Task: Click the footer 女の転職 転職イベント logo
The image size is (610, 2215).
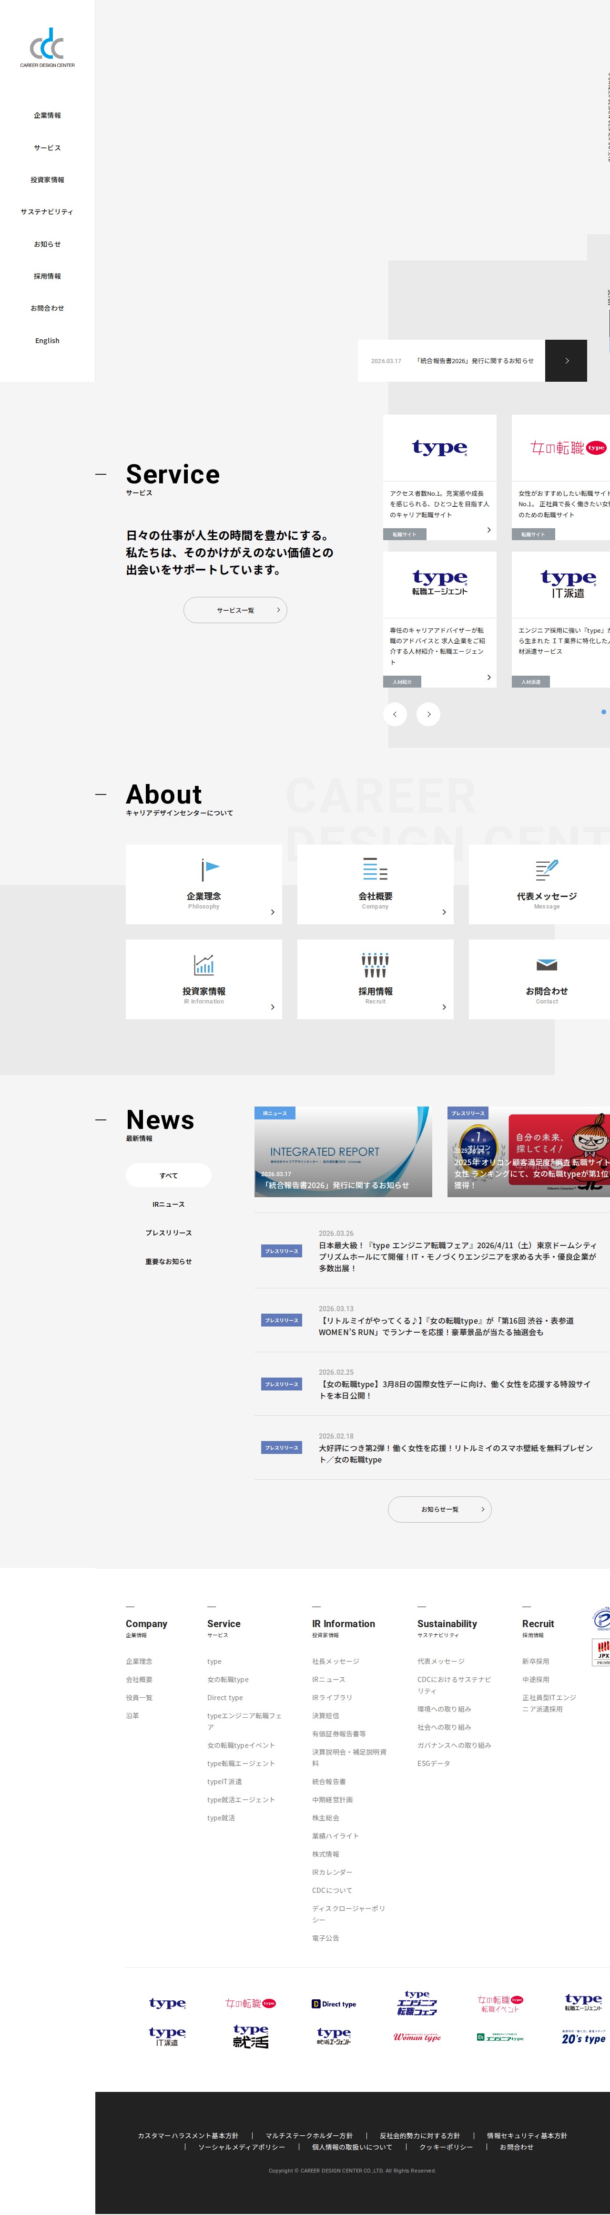Action: pyautogui.click(x=500, y=2004)
